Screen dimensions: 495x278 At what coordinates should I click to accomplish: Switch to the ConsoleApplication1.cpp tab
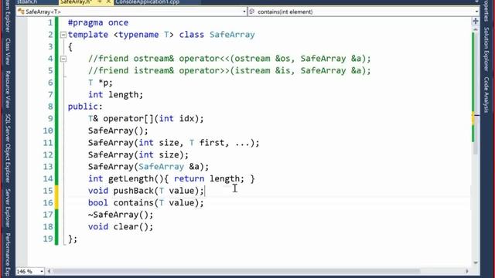148,2
